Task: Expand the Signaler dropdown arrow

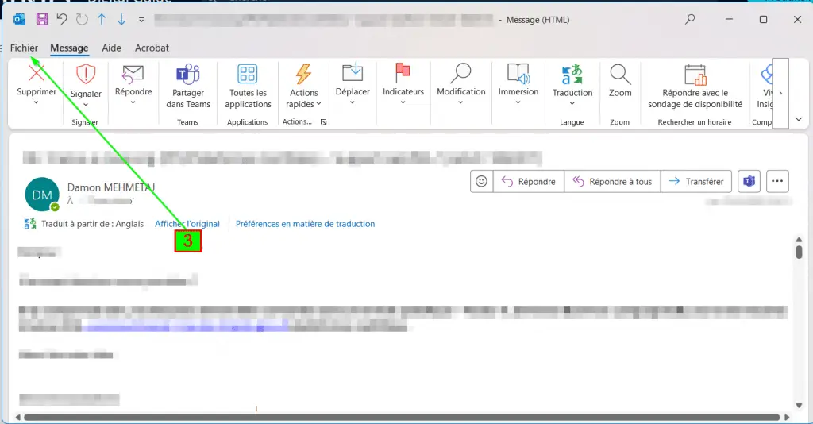Action: point(86,105)
